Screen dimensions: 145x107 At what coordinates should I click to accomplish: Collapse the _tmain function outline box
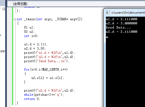click(x=15, y=19)
